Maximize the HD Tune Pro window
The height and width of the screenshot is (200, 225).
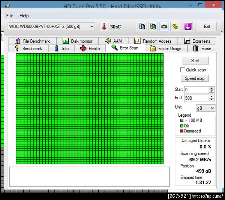tap(200, 5)
